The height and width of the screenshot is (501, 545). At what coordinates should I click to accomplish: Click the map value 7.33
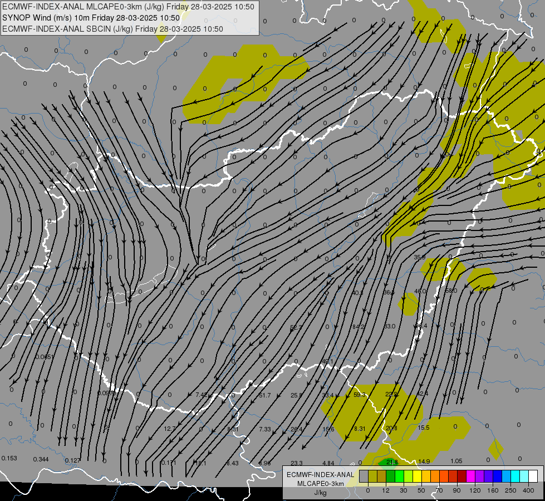click(265, 429)
